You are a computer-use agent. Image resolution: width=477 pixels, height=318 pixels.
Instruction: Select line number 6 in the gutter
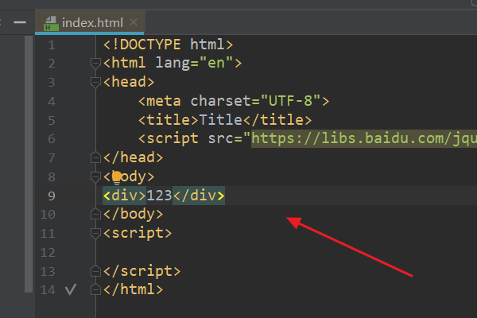(x=52, y=139)
